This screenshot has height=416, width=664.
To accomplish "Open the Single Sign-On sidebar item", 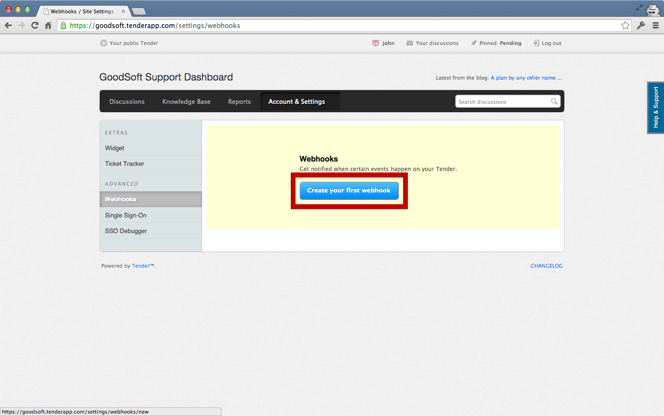I will click(151, 215).
